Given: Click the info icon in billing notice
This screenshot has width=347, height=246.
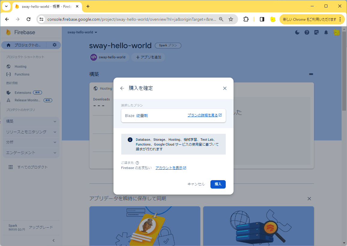Looking at the screenshot, I should [130, 140].
